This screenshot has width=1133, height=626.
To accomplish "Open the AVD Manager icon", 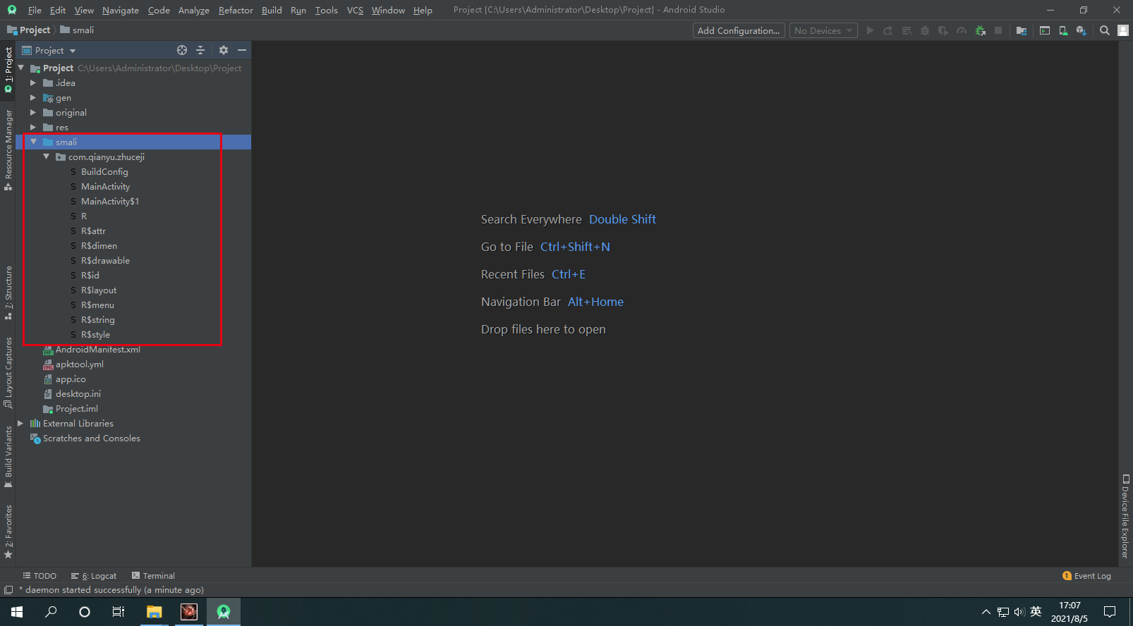I will tap(1063, 30).
